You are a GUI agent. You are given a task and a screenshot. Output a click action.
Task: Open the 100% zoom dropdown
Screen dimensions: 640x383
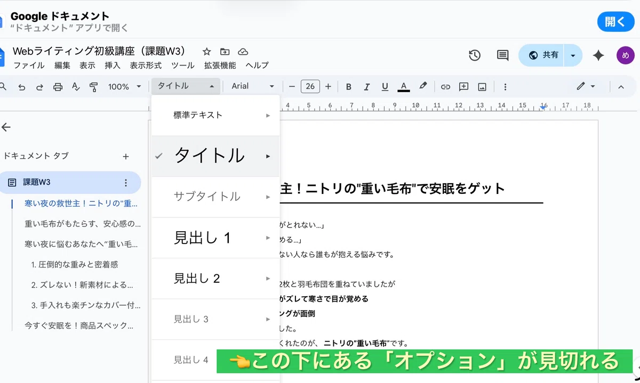click(124, 86)
